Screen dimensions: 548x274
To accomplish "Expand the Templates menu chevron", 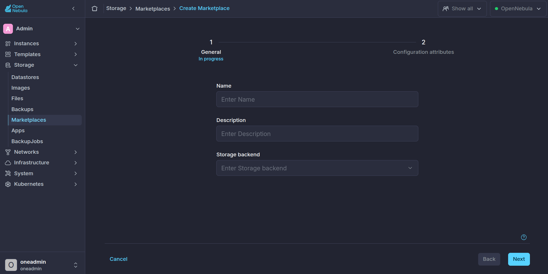I will pyautogui.click(x=76, y=54).
